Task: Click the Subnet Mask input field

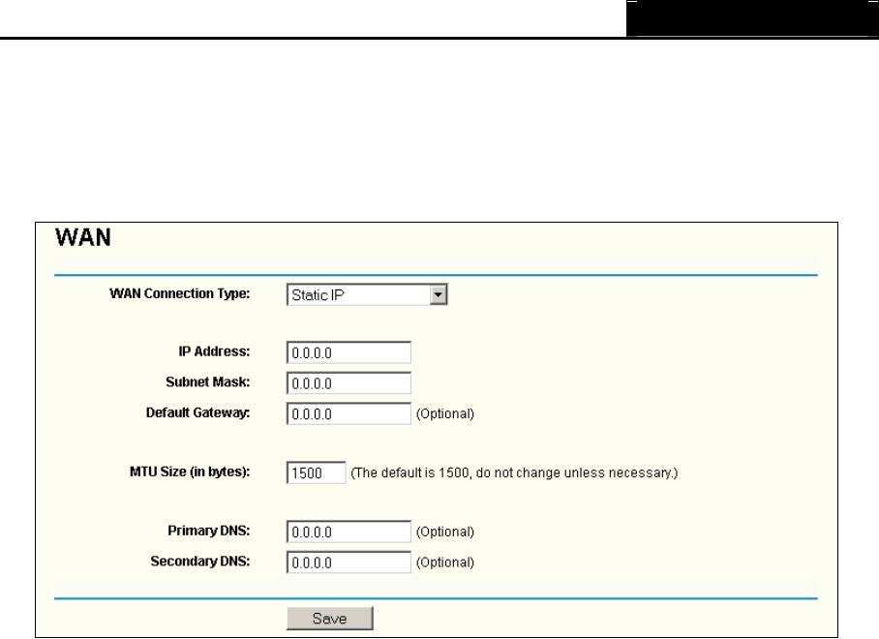Action: 349,383
